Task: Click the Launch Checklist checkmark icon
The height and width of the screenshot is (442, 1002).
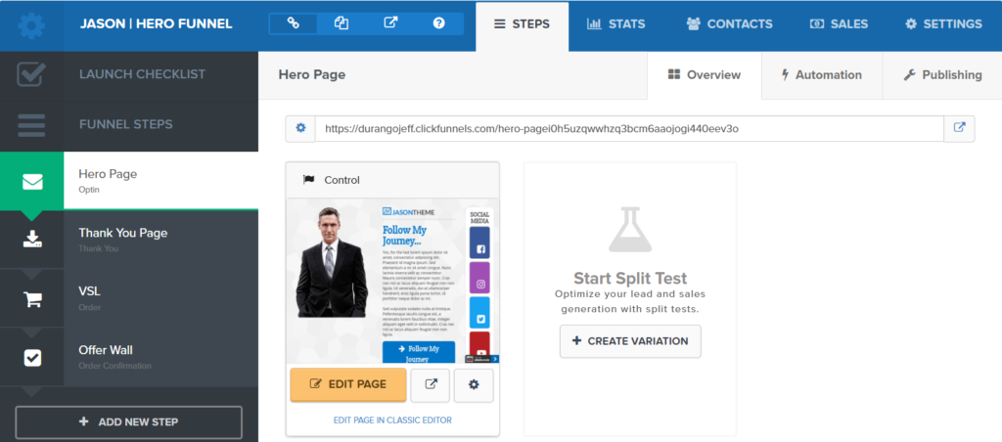Action: pyautogui.click(x=31, y=74)
